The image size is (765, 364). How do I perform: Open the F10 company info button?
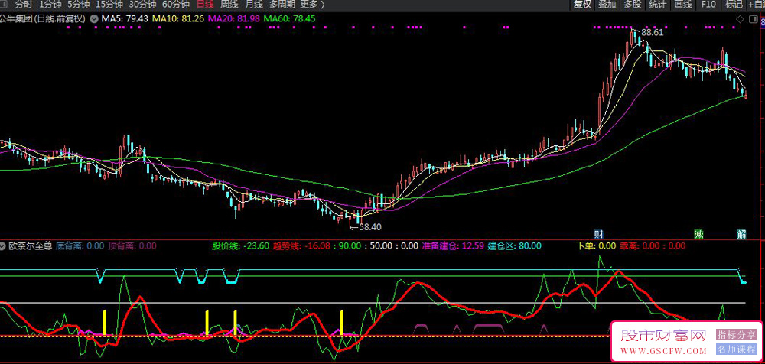pos(708,5)
